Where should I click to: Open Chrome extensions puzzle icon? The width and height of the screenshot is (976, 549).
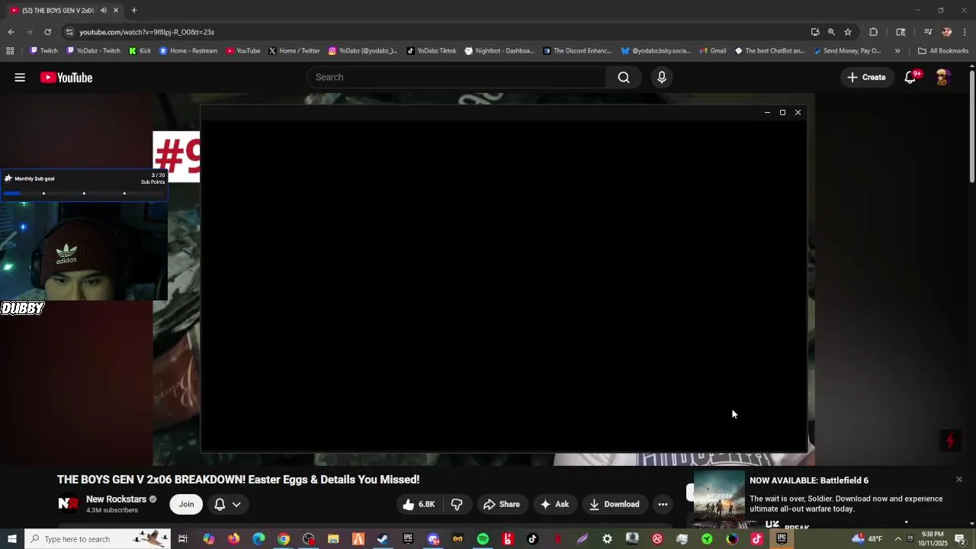tap(873, 32)
